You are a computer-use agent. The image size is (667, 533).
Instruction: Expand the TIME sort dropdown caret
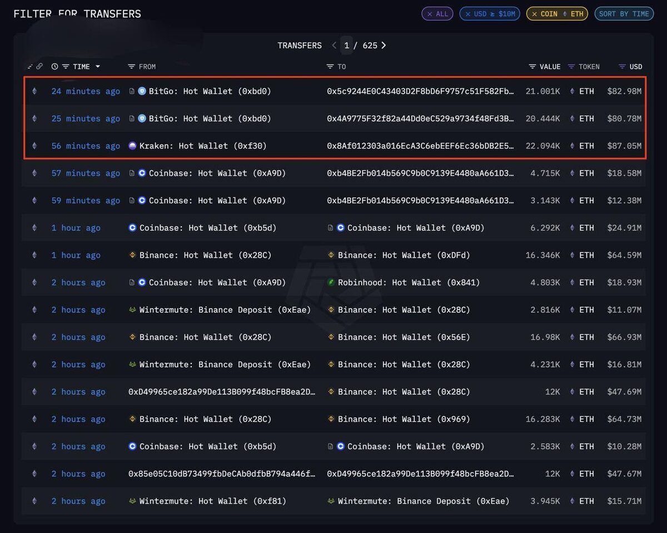point(98,67)
